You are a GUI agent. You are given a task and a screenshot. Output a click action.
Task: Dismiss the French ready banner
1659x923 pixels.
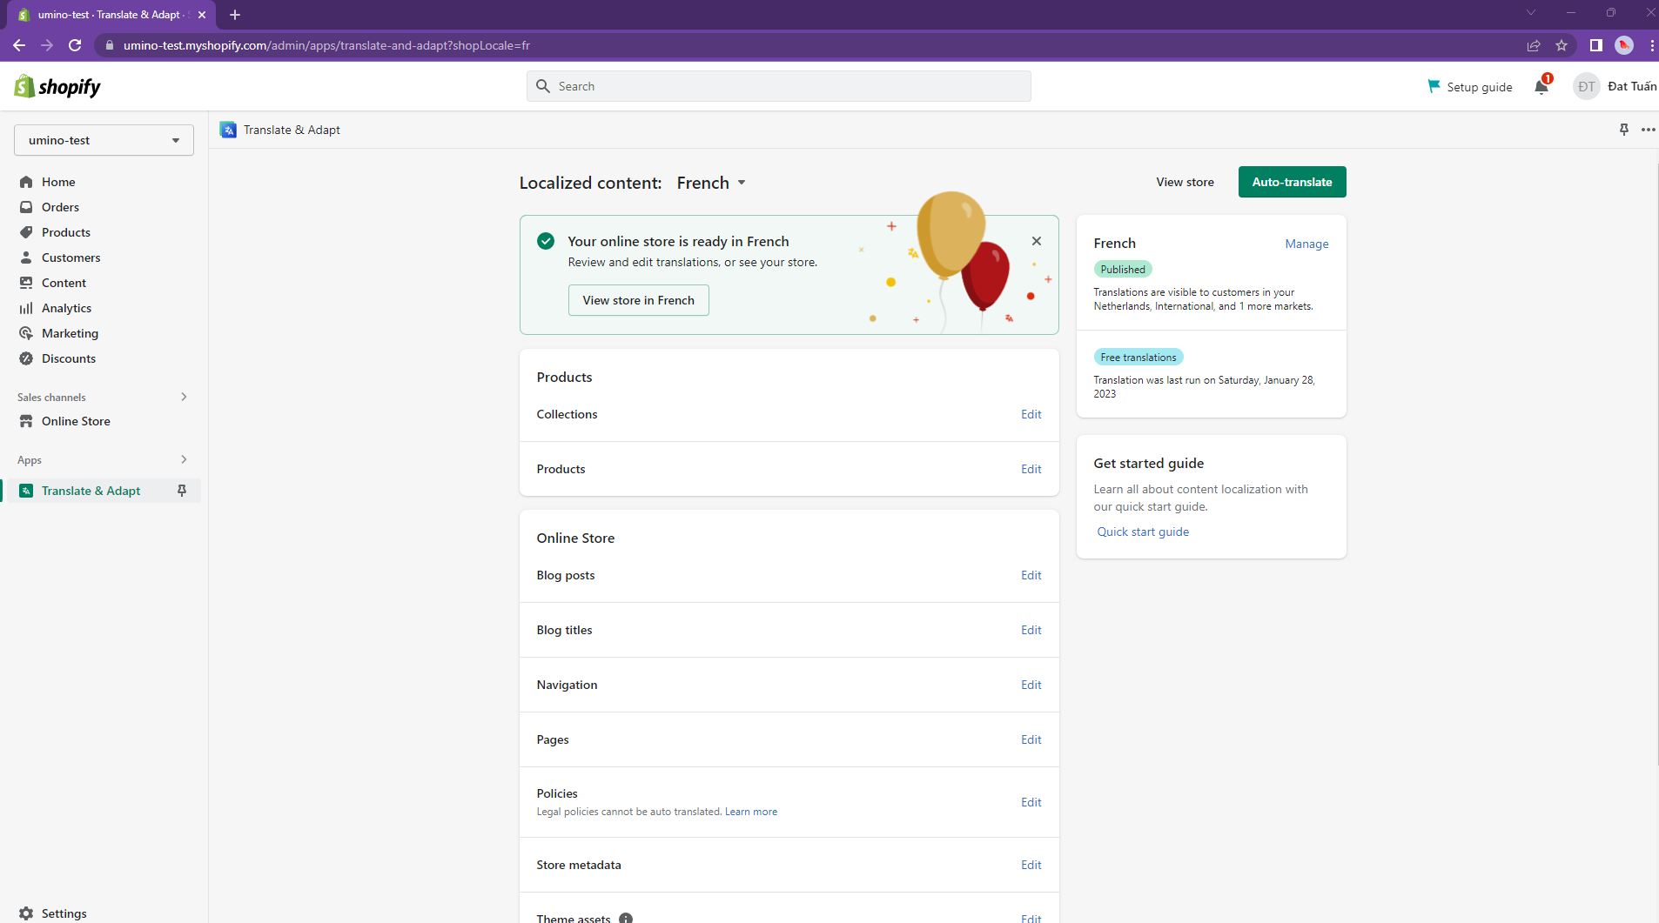coord(1036,241)
